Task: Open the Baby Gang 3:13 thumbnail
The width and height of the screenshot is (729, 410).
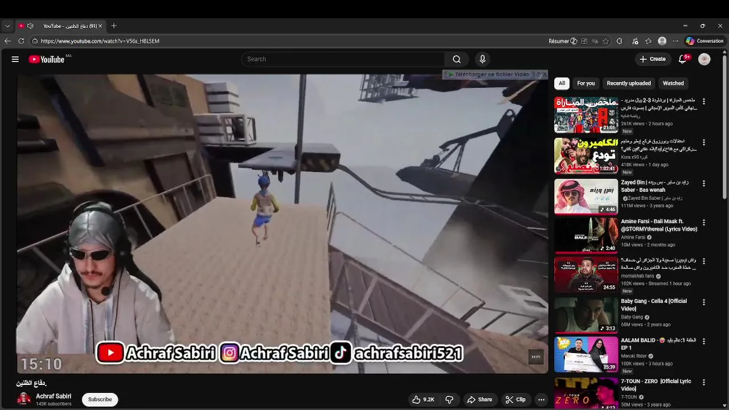Action: click(x=586, y=315)
